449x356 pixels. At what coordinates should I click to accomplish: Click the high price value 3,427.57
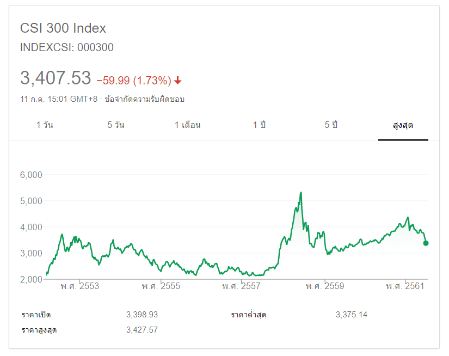(x=142, y=329)
